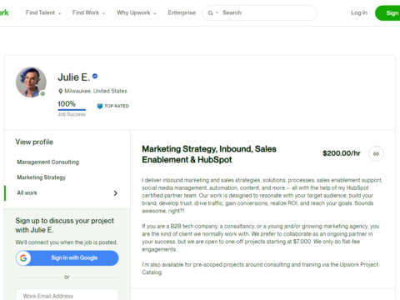
Task: Click the $200.00/hr rate text
Action: [x=342, y=153]
